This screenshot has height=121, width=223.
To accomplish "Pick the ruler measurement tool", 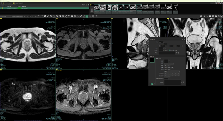I will pos(81,16).
